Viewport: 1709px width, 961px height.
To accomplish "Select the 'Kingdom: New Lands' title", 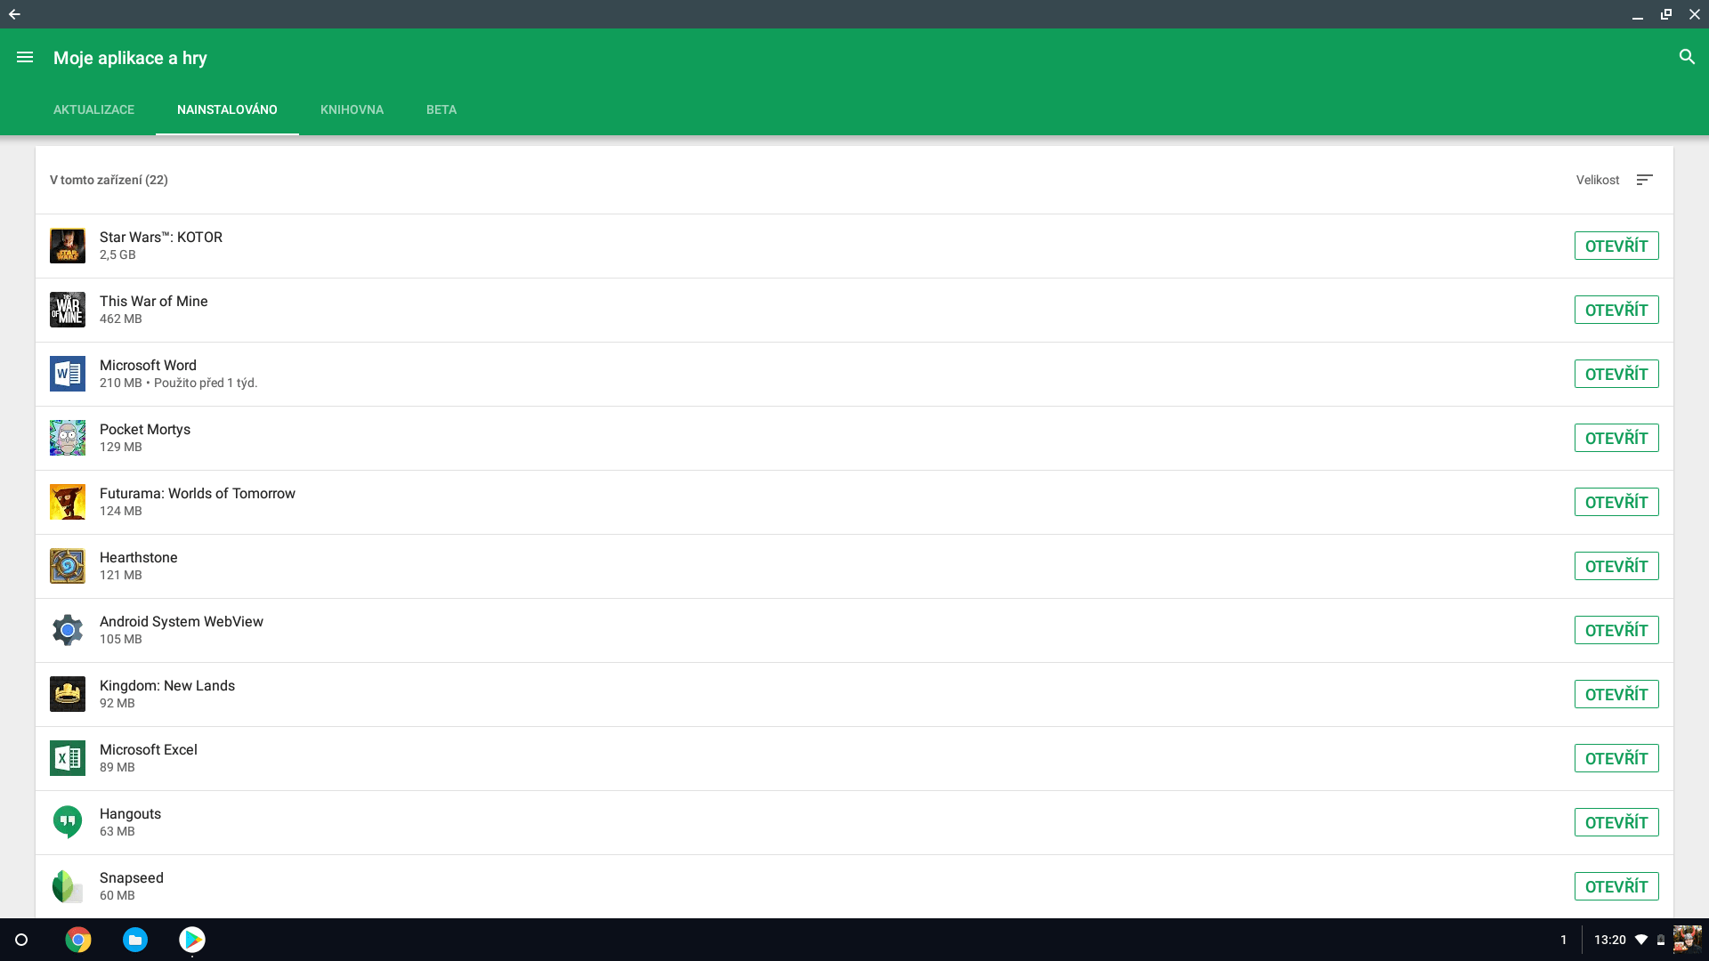I will coord(167,686).
